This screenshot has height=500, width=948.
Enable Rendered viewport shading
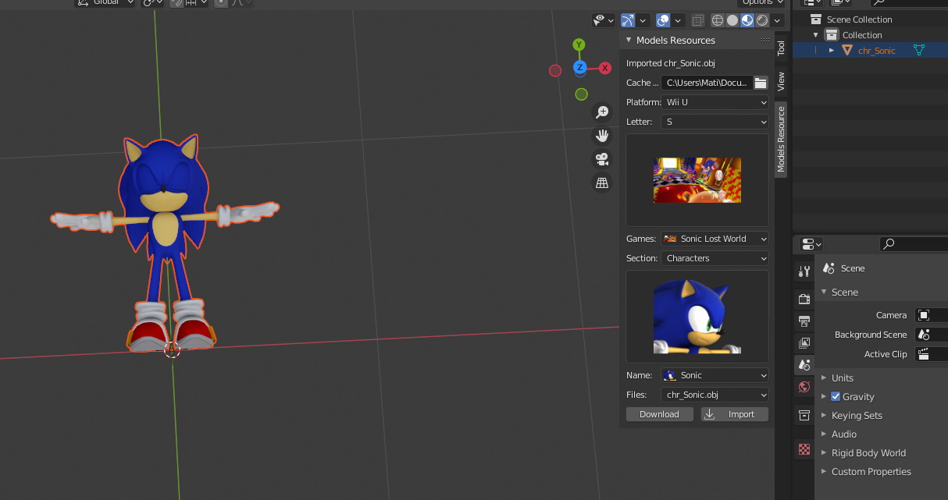(x=761, y=20)
